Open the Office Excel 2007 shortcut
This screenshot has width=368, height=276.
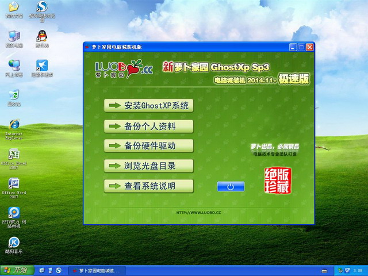tap(14, 159)
